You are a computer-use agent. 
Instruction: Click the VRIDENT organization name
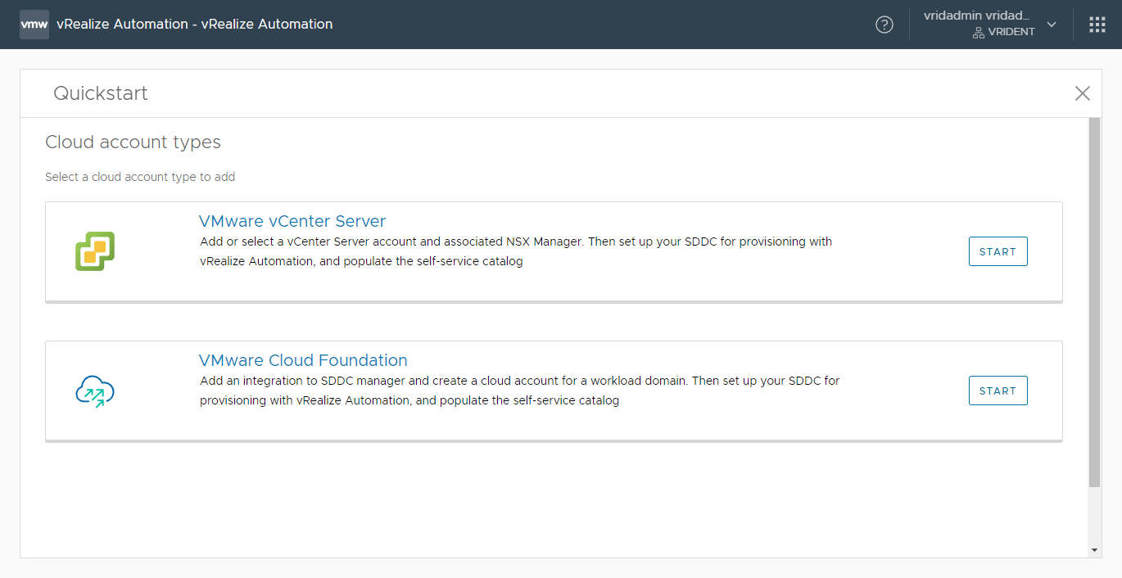point(1011,32)
